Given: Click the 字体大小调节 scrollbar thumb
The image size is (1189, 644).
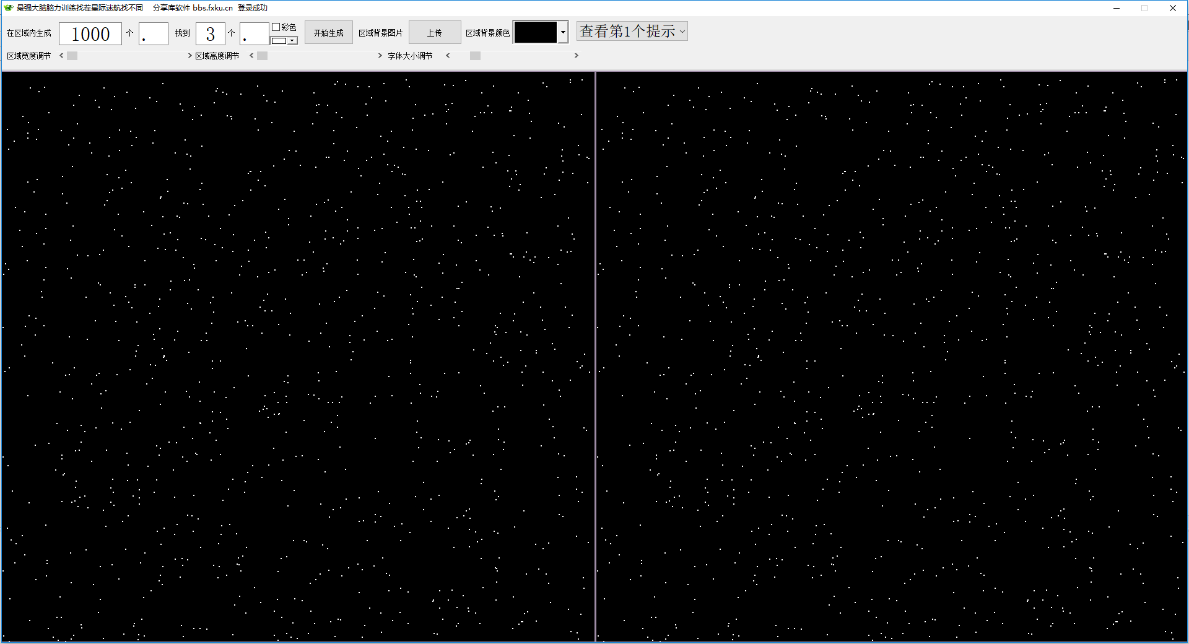Looking at the screenshot, I should [x=475, y=56].
